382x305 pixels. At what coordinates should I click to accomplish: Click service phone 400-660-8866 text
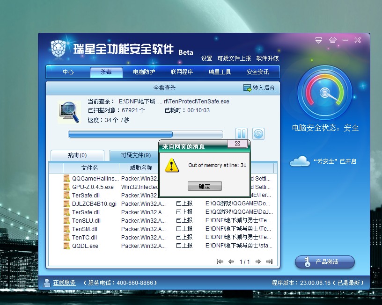click(120, 283)
